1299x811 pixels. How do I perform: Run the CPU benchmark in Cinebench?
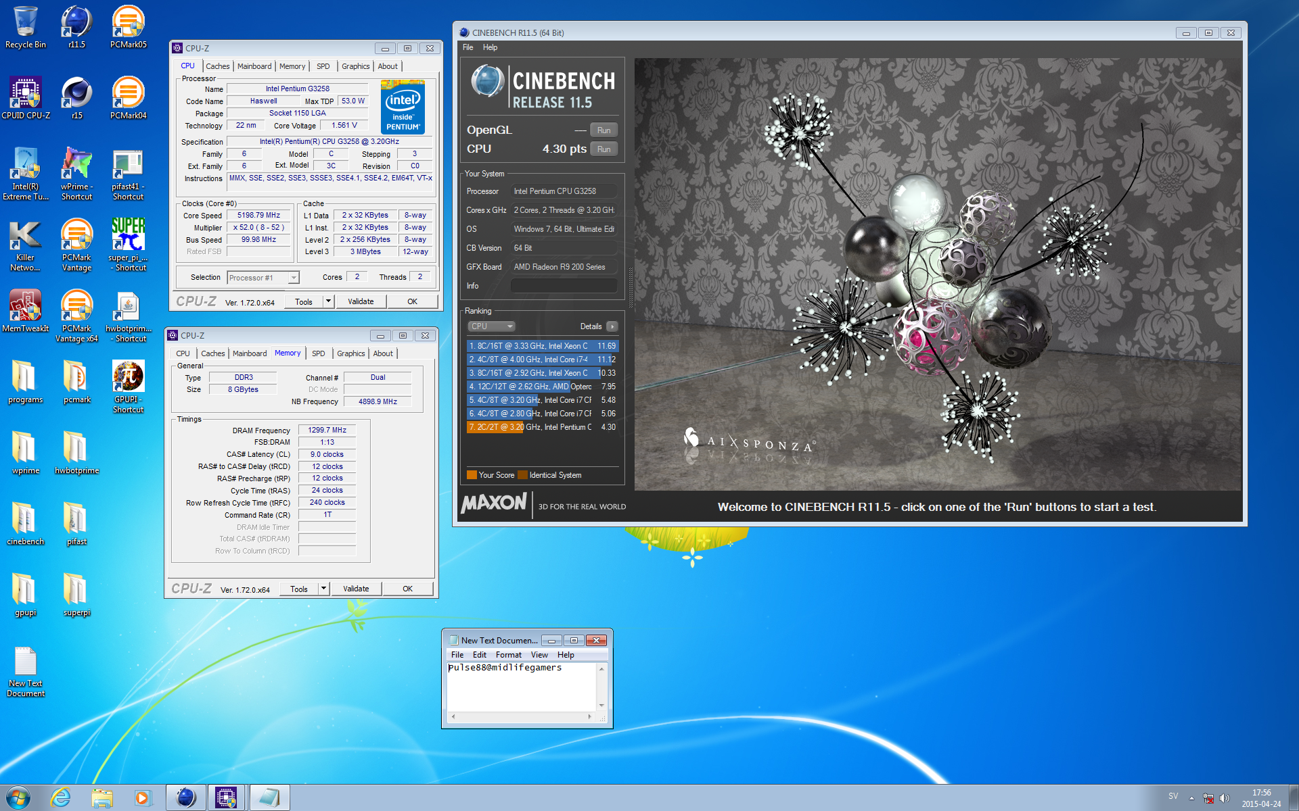coord(604,149)
